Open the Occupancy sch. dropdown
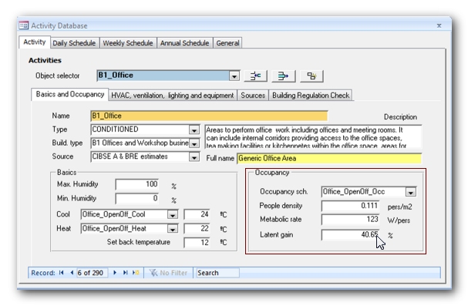 411,193
